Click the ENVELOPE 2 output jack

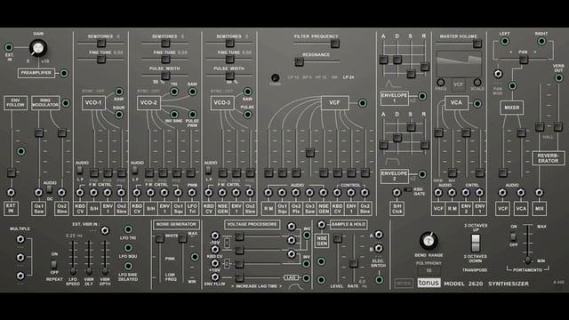pos(422,174)
